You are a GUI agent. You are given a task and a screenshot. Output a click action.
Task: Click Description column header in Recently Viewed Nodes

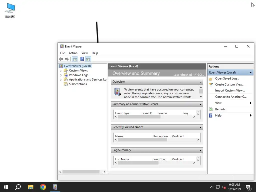click(160, 136)
